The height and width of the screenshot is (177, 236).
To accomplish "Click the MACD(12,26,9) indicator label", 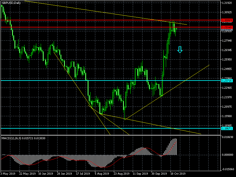I will (x=22, y=138).
